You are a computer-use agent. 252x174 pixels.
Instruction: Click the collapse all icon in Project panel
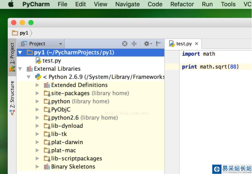coord(134,44)
